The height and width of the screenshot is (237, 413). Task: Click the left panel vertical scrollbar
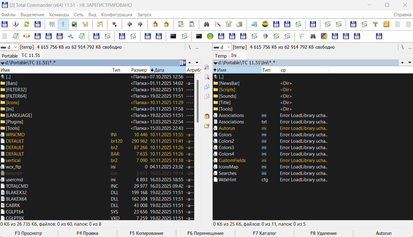coord(198,122)
